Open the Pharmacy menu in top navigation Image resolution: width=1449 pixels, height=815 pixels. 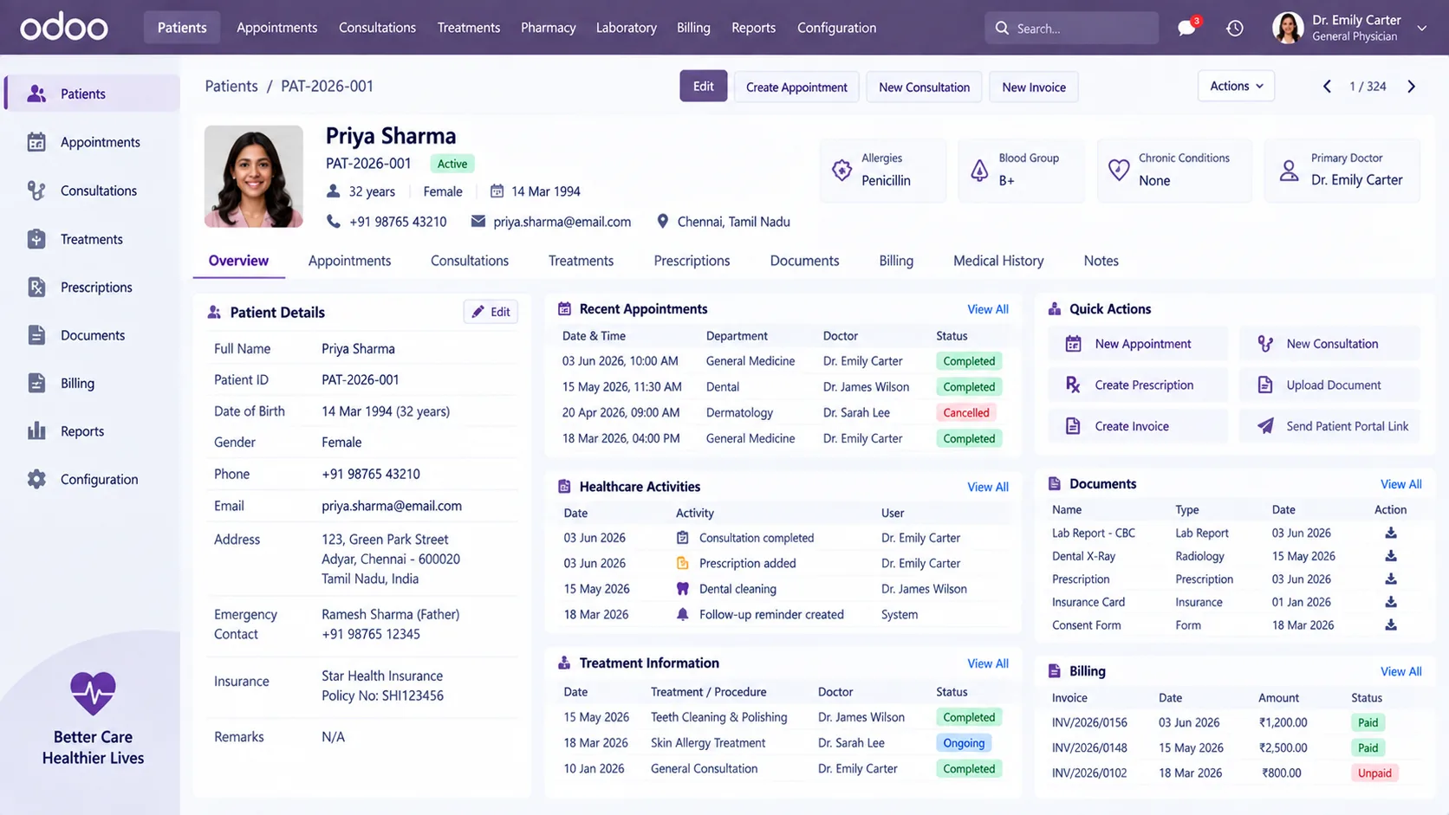coord(548,28)
